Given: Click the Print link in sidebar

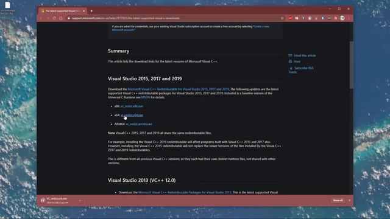Looking at the screenshot, I should [x=297, y=61].
